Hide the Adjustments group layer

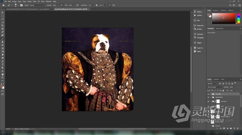(208, 97)
